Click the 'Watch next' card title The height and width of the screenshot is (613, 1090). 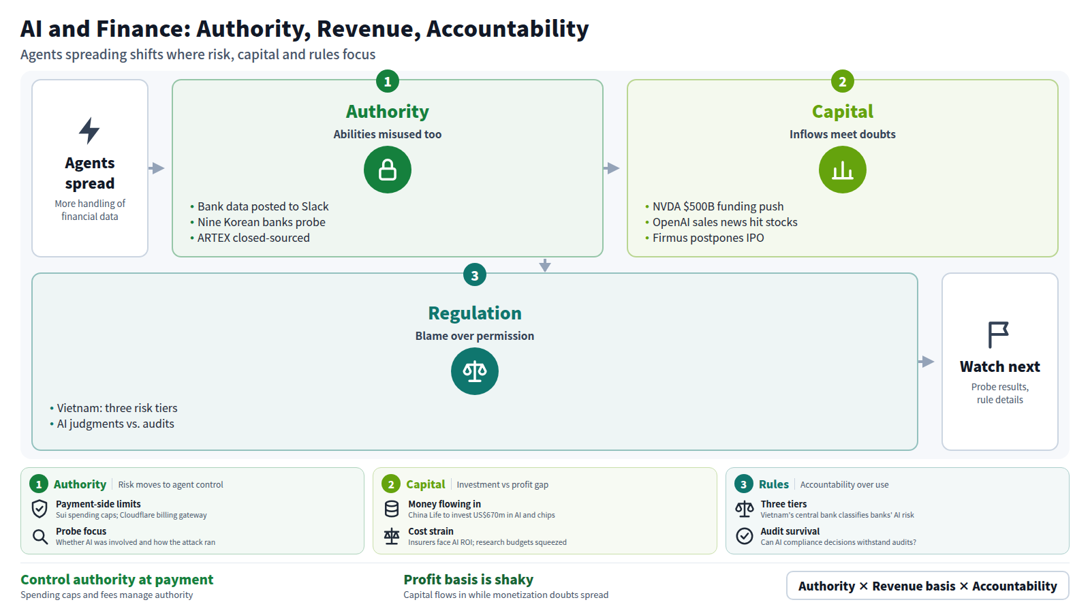(1000, 366)
